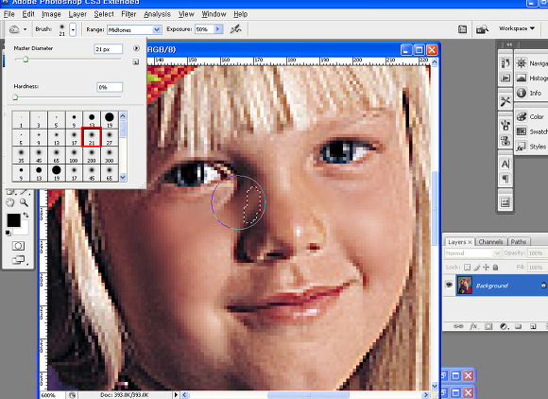The image size is (548, 399).
Task: Hide the Background layer with eye icon
Action: [449, 285]
